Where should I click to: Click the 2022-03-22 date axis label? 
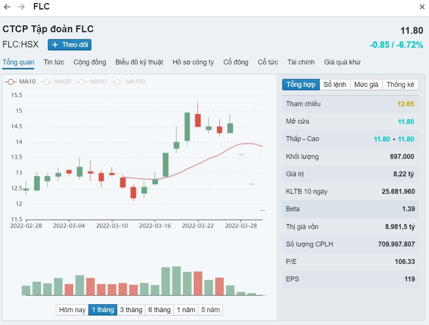(198, 226)
